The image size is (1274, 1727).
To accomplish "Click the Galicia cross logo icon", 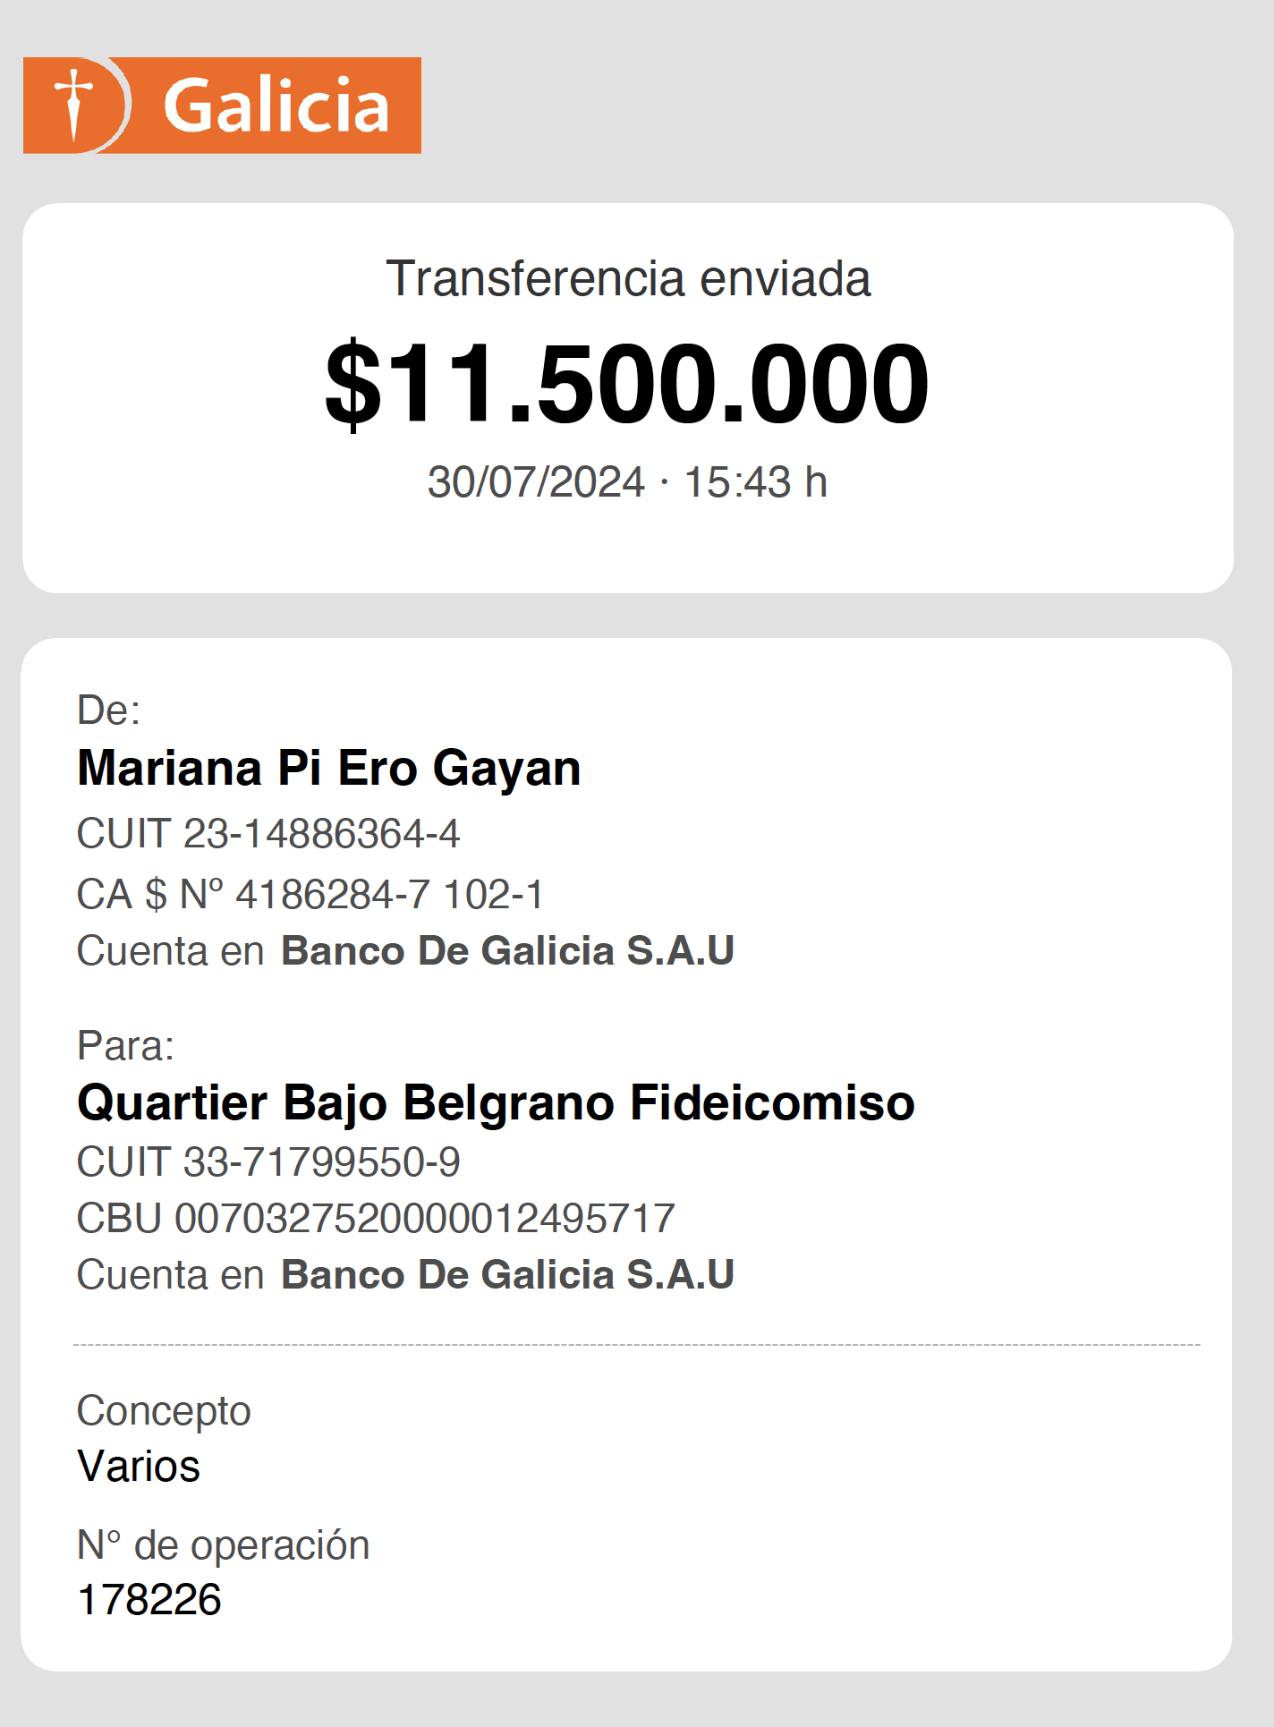I will 74,106.
